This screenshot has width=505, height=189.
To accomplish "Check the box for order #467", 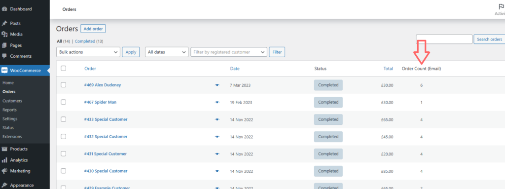I will point(64,102).
